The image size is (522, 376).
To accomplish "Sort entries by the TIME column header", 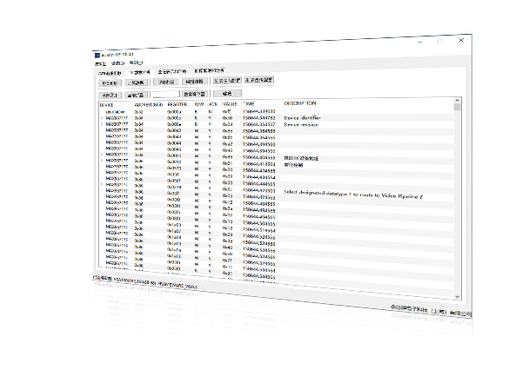I will coord(249,103).
